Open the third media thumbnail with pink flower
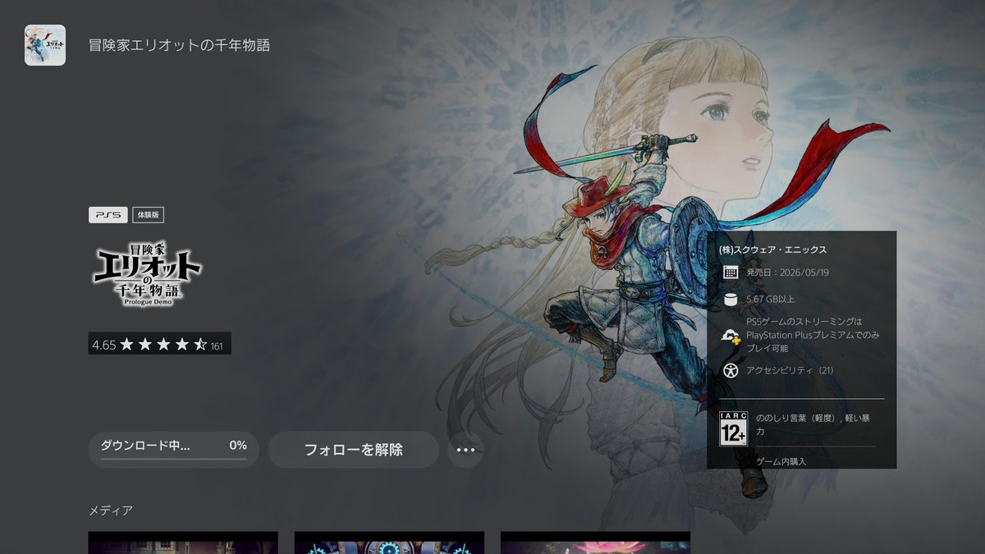Image resolution: width=985 pixels, height=554 pixels. [595, 543]
